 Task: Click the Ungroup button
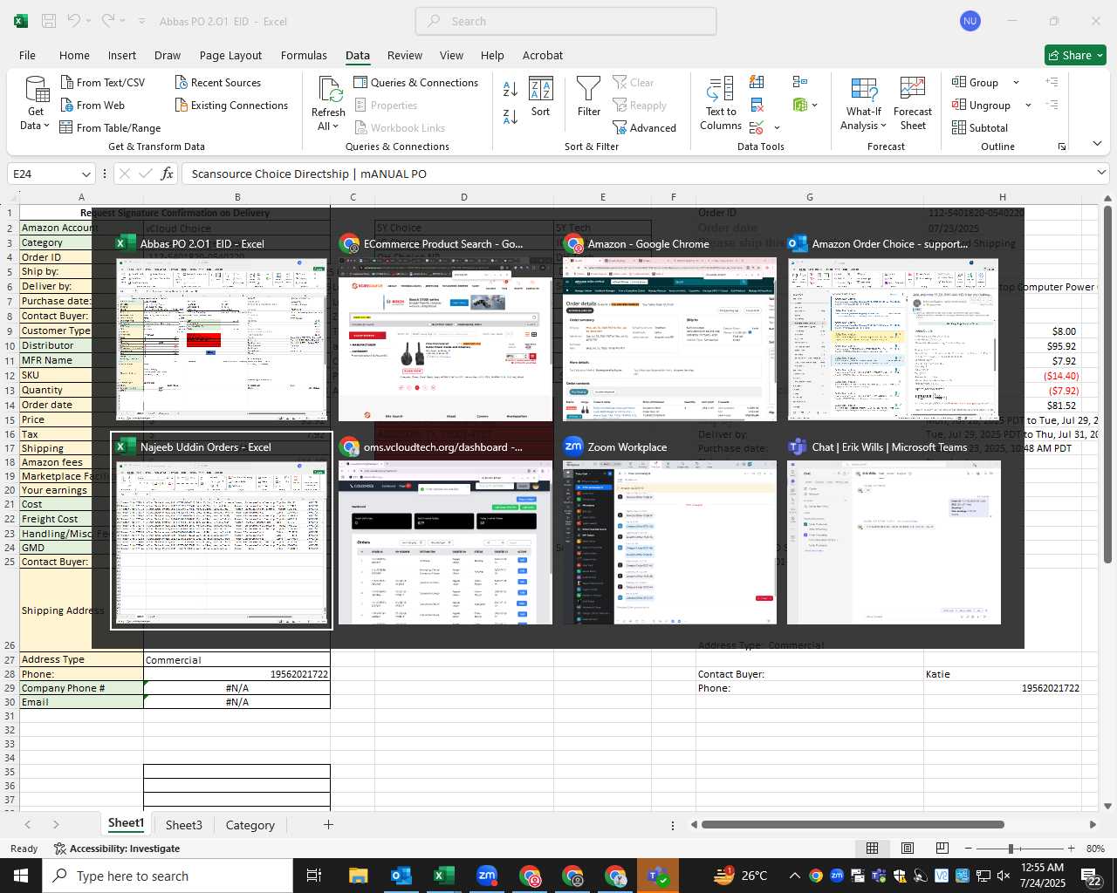982,105
